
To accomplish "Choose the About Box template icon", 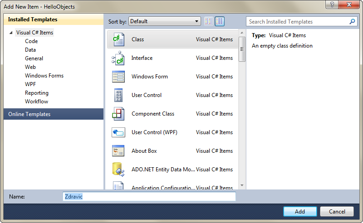I will 118,151.
